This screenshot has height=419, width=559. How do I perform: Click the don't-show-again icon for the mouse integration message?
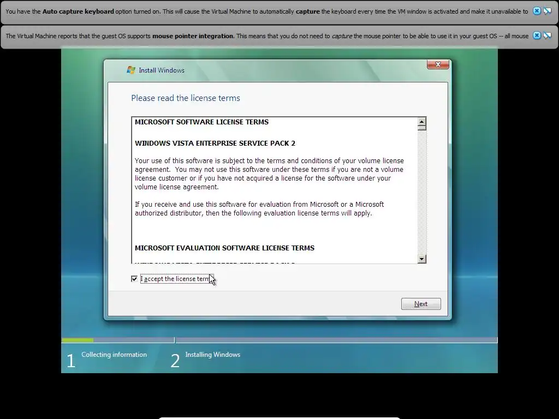[547, 35]
